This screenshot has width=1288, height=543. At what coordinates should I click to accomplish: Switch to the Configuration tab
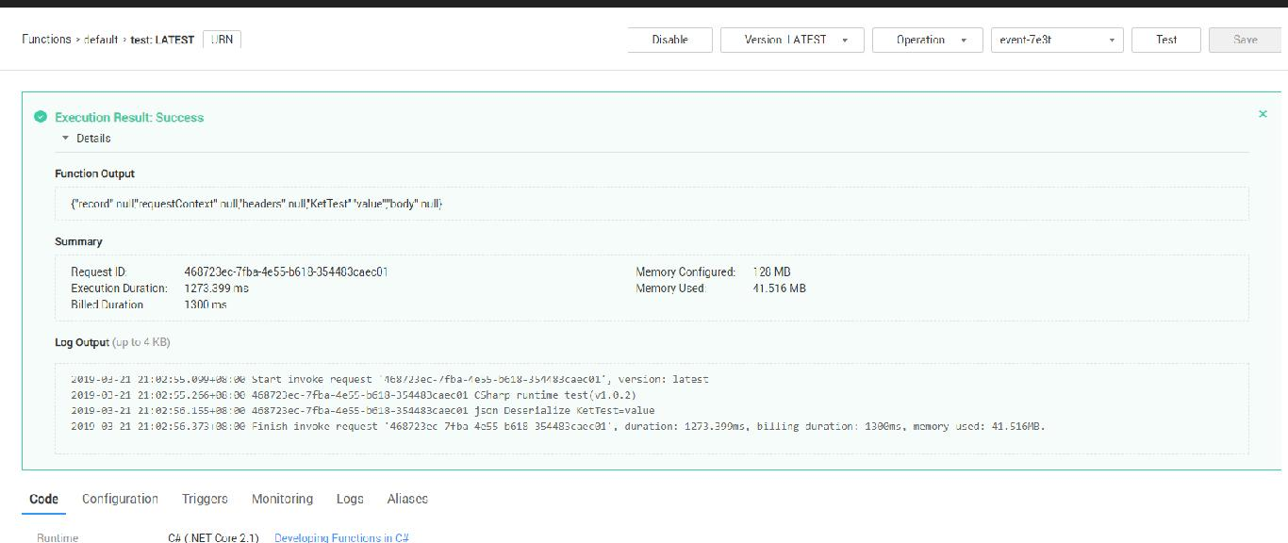(x=120, y=499)
